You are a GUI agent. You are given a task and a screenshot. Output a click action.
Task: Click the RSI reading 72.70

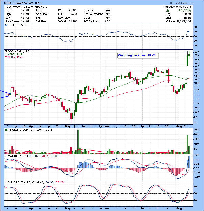pyautogui.click(x=24, y=25)
